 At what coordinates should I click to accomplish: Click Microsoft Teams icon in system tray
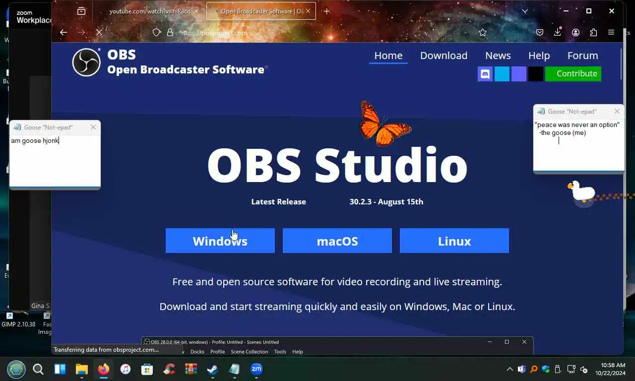[x=521, y=369]
